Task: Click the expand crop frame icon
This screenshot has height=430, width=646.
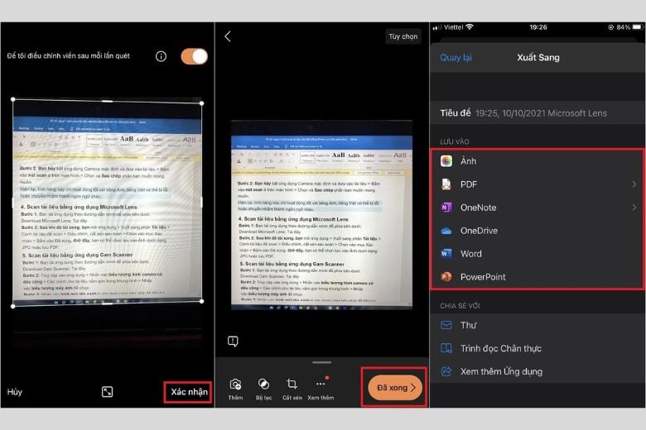Action: click(x=107, y=392)
